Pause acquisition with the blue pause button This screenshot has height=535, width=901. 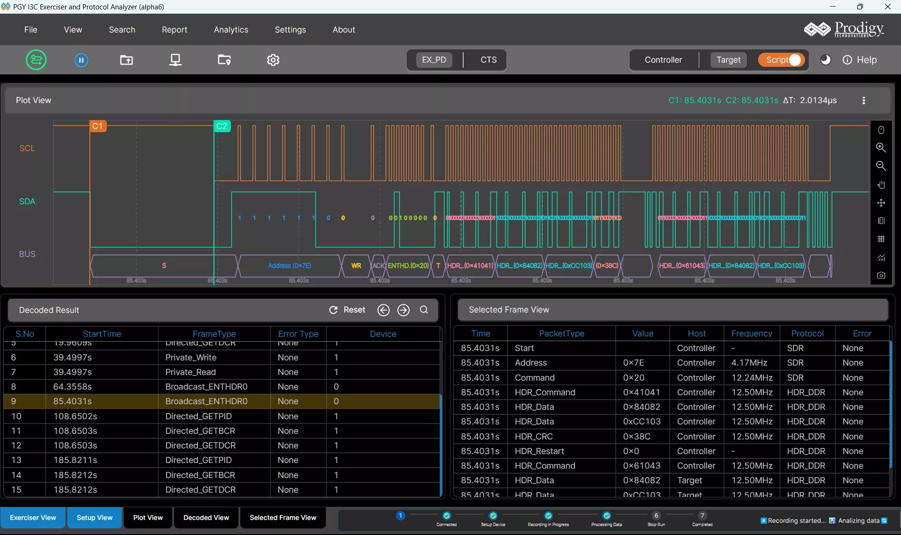81,60
